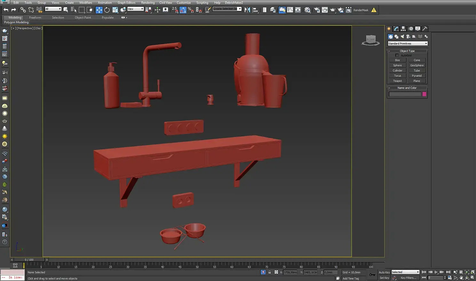The height and width of the screenshot is (281, 476).
Task: Click the magenta object color swatch
Action: [424, 94]
